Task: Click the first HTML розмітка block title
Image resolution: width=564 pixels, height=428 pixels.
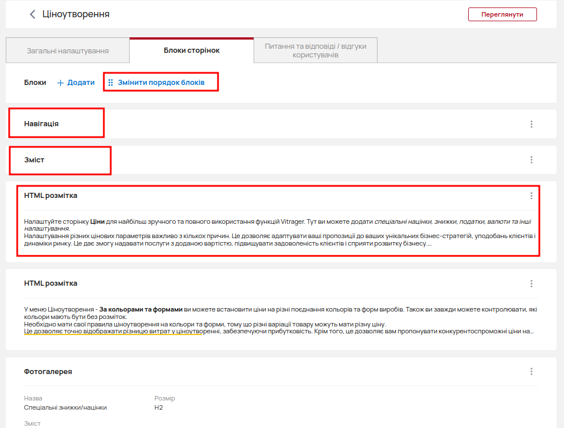Action: click(x=50, y=196)
